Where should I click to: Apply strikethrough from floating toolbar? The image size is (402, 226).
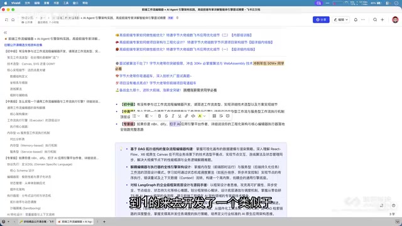click(166, 116)
